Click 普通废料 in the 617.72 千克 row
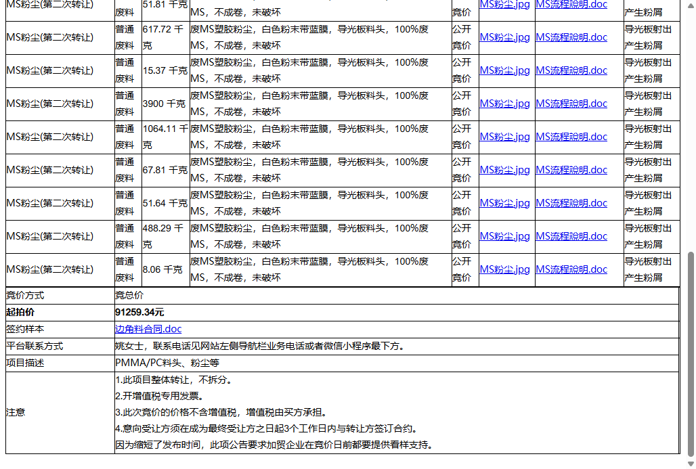Image resolution: width=696 pixels, height=469 pixels. click(x=125, y=37)
